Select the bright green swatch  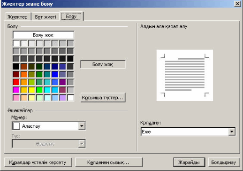pyautogui.click(x=39, y=90)
